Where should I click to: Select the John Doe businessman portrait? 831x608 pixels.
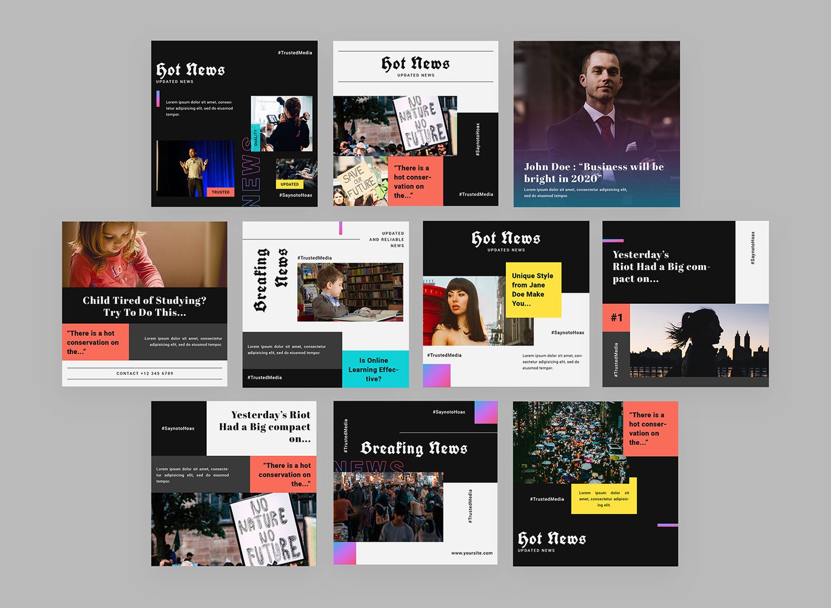coord(597,124)
